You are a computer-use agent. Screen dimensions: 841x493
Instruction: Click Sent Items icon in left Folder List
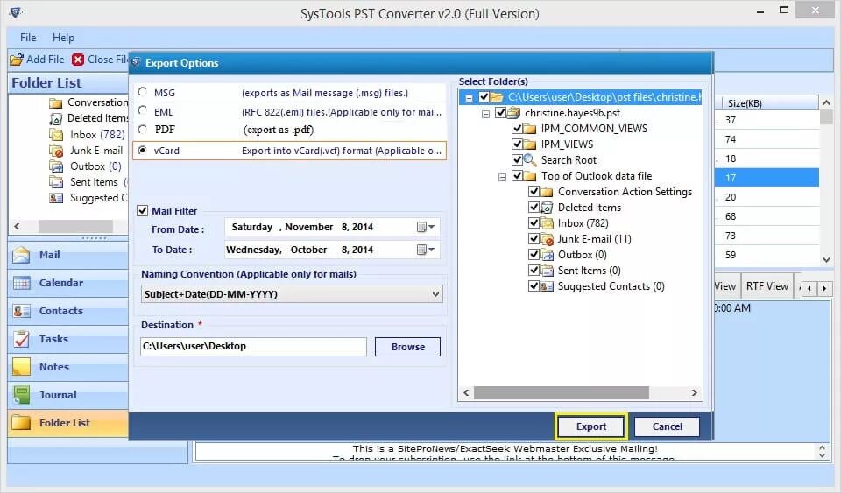pyautogui.click(x=56, y=182)
